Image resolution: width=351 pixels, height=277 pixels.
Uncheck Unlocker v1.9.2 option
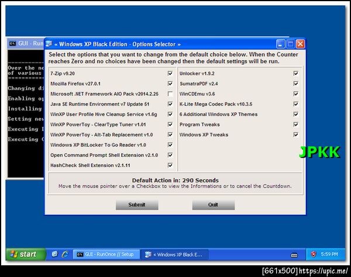point(295,74)
